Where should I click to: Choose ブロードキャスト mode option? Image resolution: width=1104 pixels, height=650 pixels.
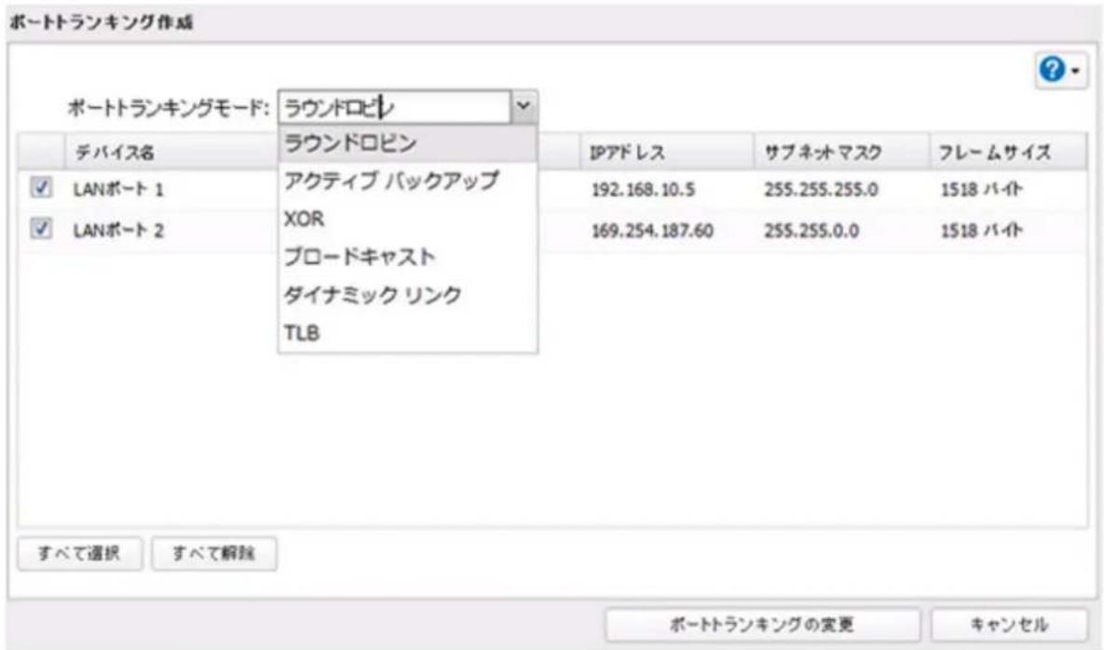pyautogui.click(x=408, y=257)
